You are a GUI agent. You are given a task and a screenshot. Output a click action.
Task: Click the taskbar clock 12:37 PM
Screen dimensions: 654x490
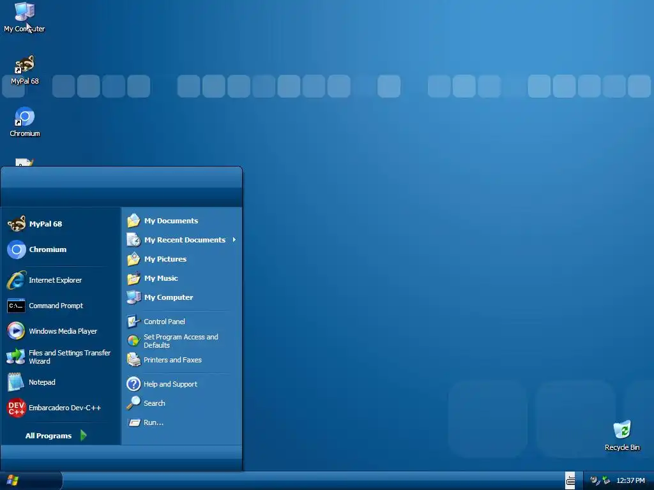click(630, 480)
